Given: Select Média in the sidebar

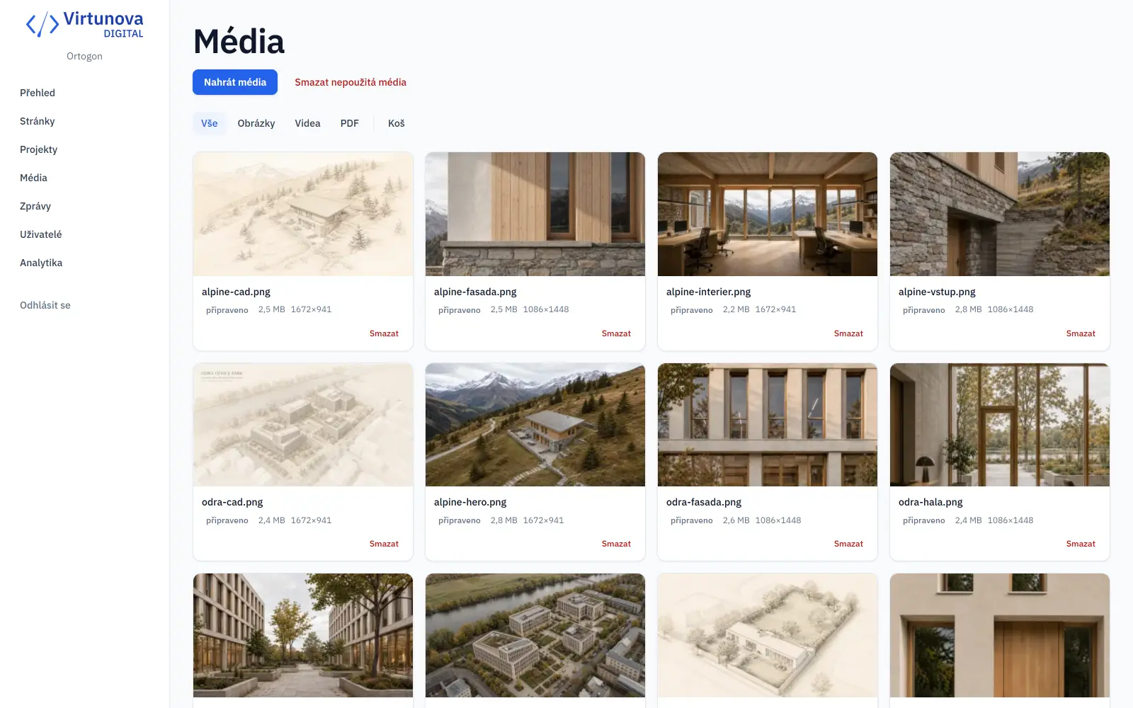Looking at the screenshot, I should tap(34, 178).
